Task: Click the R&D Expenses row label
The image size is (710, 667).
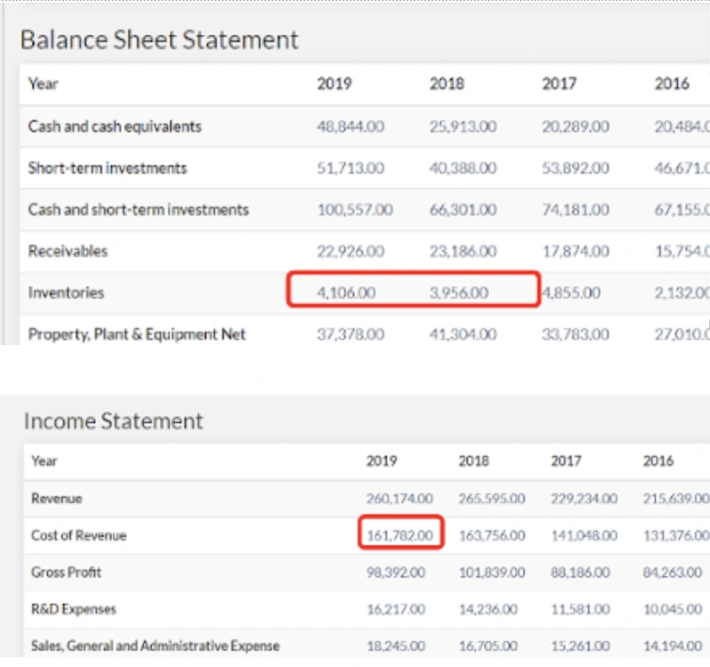Action: coord(74,609)
